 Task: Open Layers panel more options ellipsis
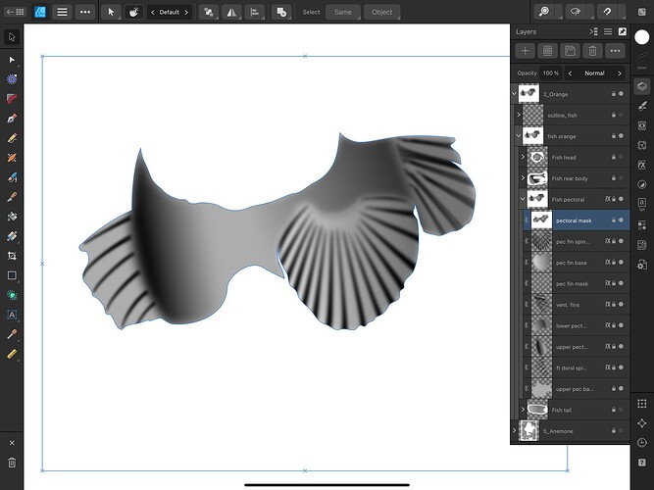coord(615,51)
